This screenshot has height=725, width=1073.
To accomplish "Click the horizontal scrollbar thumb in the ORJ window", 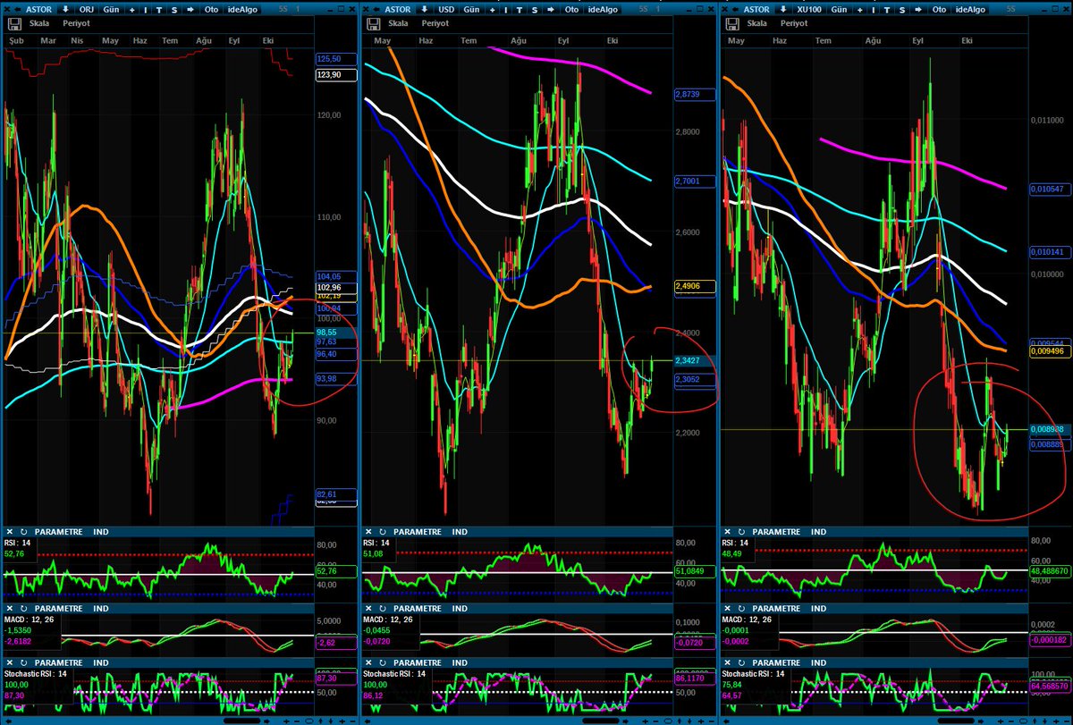I will [x=241, y=721].
